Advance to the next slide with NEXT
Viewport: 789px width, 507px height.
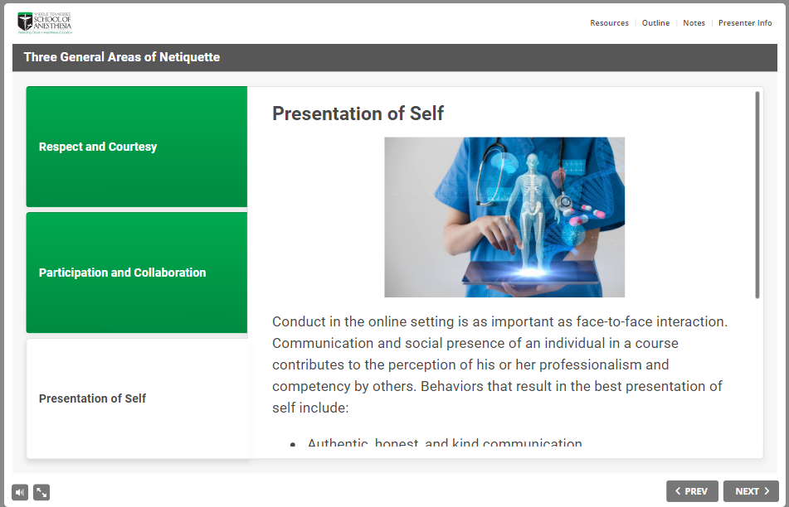tap(752, 490)
